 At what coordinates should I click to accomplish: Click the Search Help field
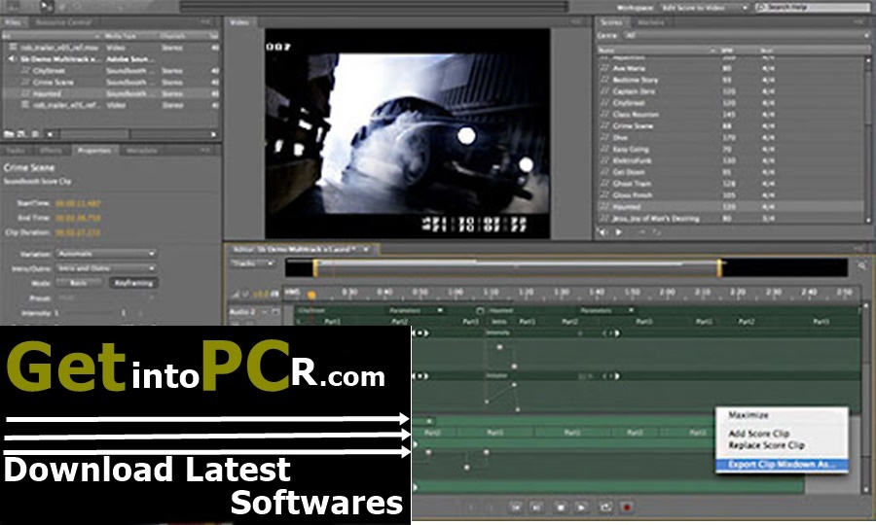coord(814,8)
